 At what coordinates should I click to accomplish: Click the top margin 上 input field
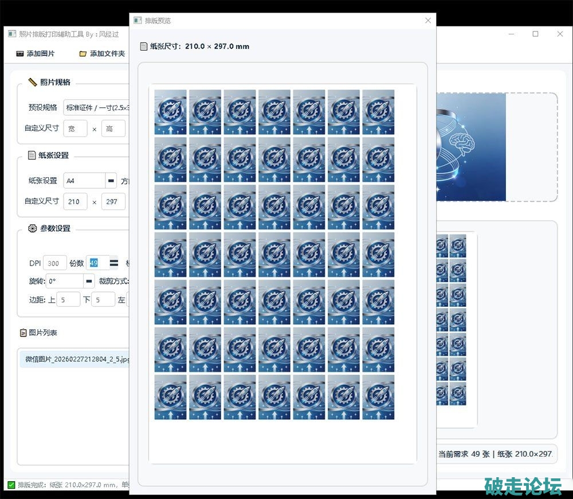click(68, 299)
